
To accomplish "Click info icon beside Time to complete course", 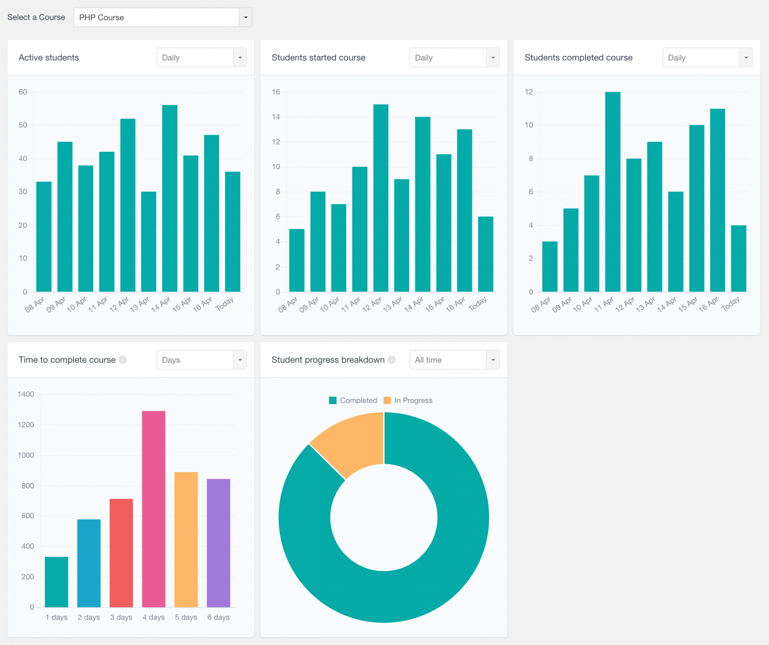I will tap(123, 360).
